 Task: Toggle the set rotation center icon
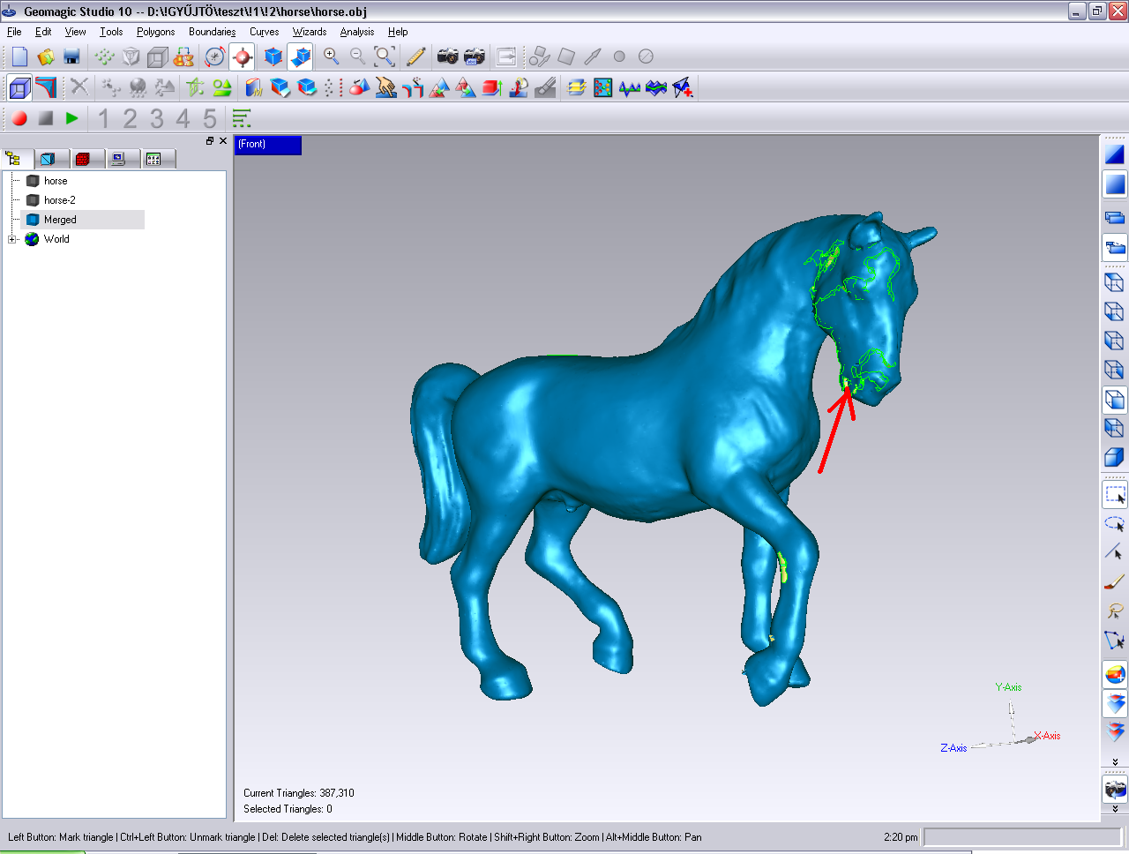coord(242,56)
